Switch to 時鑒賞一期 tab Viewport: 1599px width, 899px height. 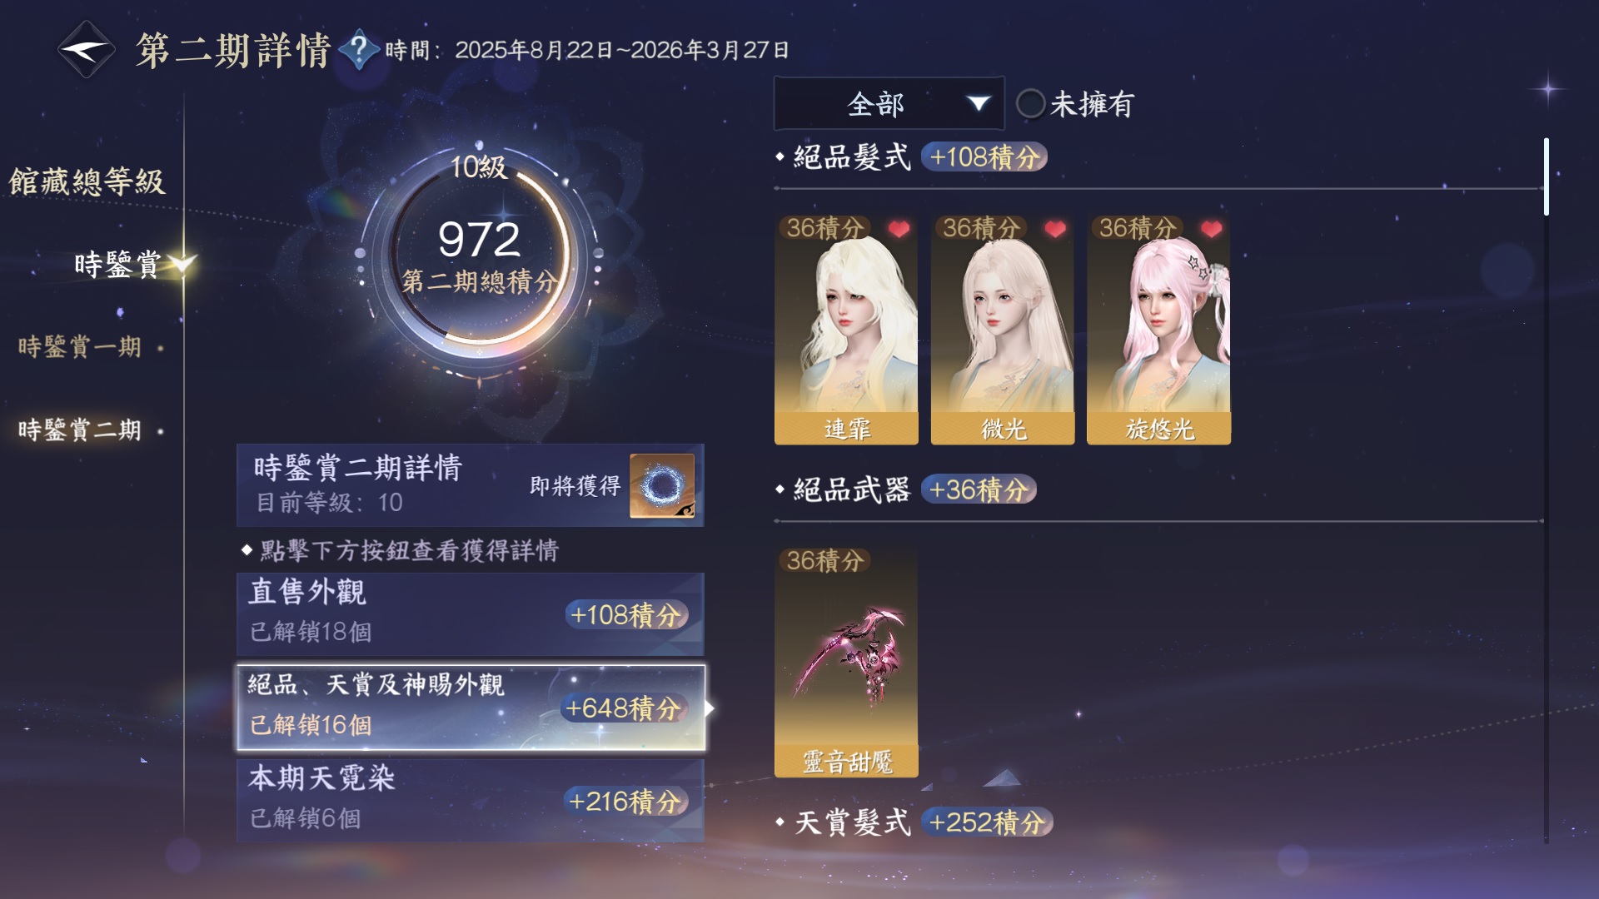(80, 346)
